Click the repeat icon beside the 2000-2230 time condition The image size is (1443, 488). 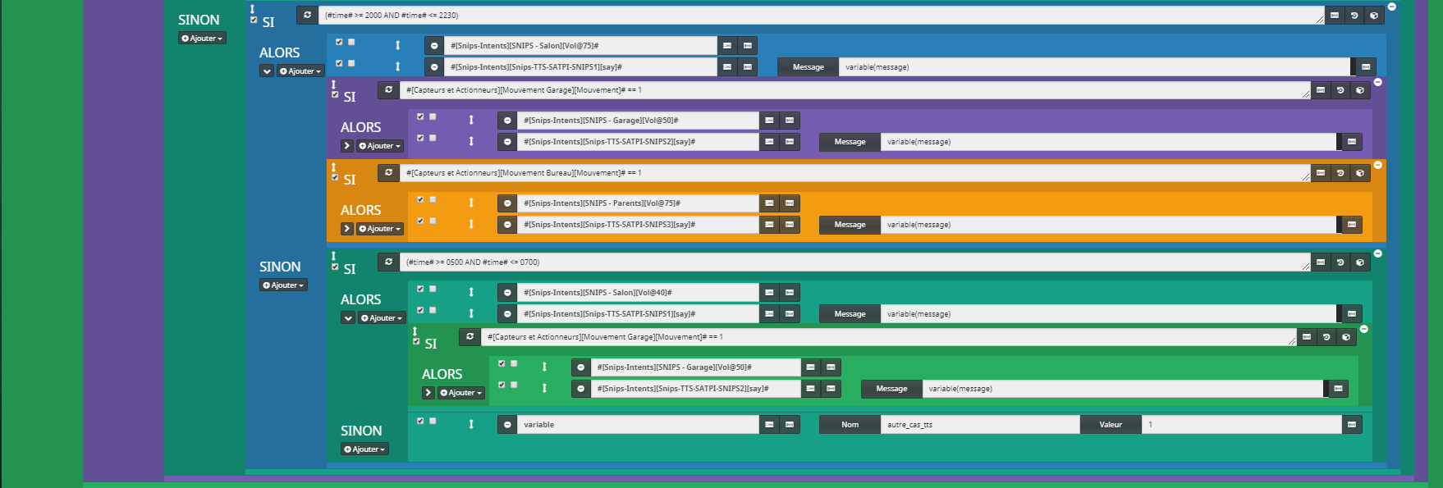tap(307, 15)
